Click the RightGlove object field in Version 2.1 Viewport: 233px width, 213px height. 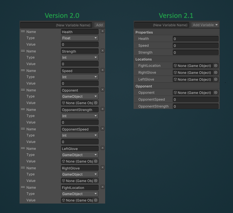point(196,73)
